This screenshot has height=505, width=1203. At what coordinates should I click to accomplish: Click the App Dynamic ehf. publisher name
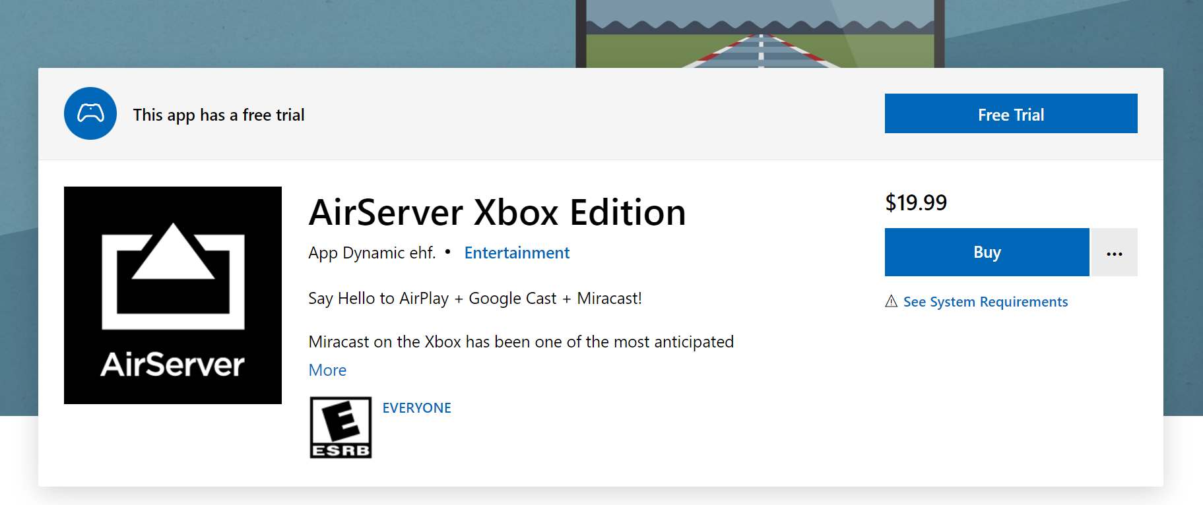(372, 252)
